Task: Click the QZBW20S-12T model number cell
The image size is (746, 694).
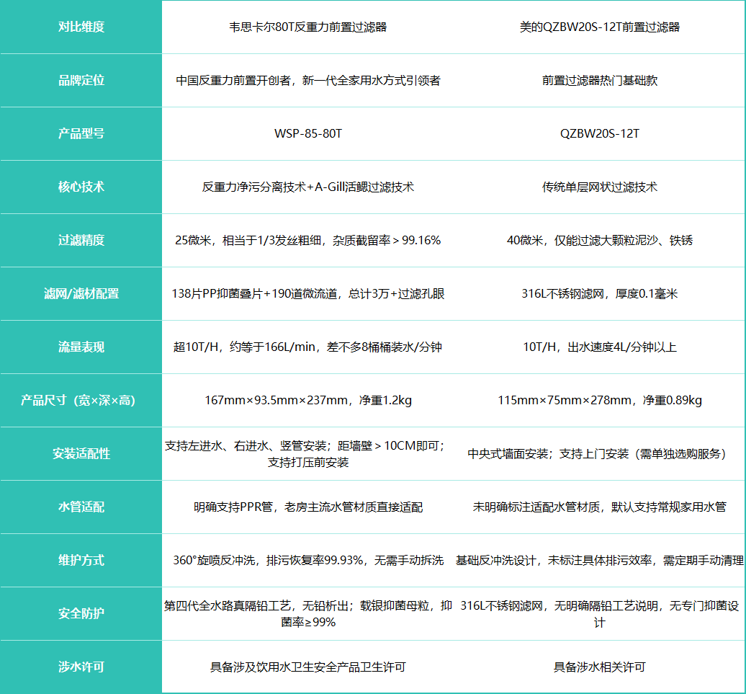Action: pos(599,134)
